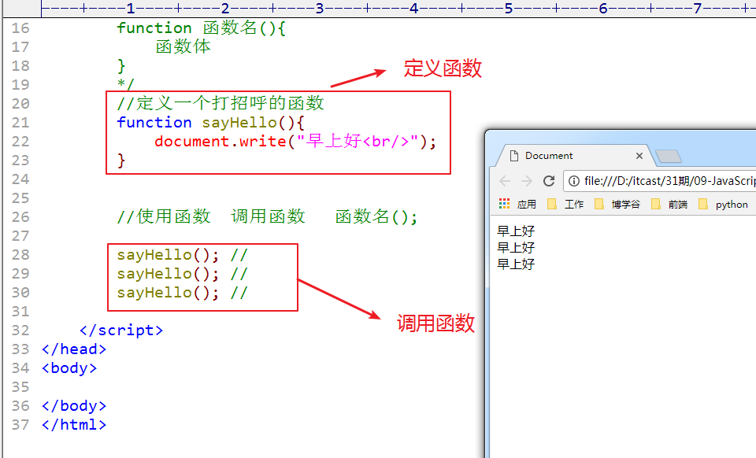Select the Document tab in browser

pyautogui.click(x=576, y=156)
